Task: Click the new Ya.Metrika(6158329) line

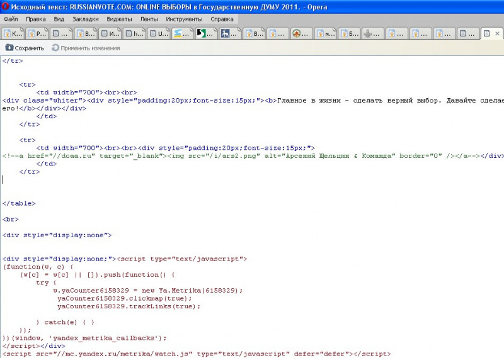Action: (148, 291)
